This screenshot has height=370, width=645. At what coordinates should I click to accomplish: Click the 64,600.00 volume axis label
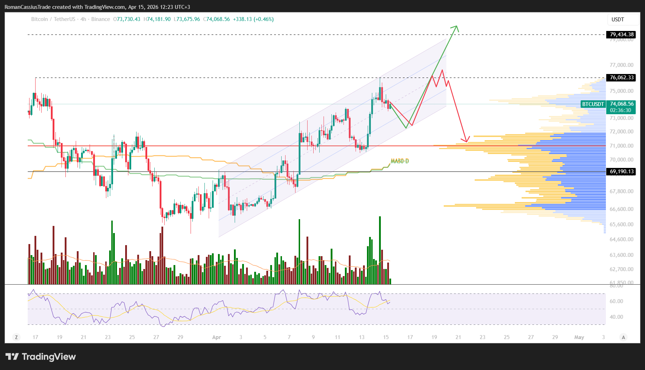click(622, 239)
